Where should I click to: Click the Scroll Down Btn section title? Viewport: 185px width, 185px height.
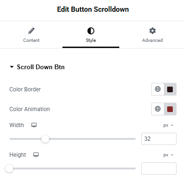coord(41,67)
